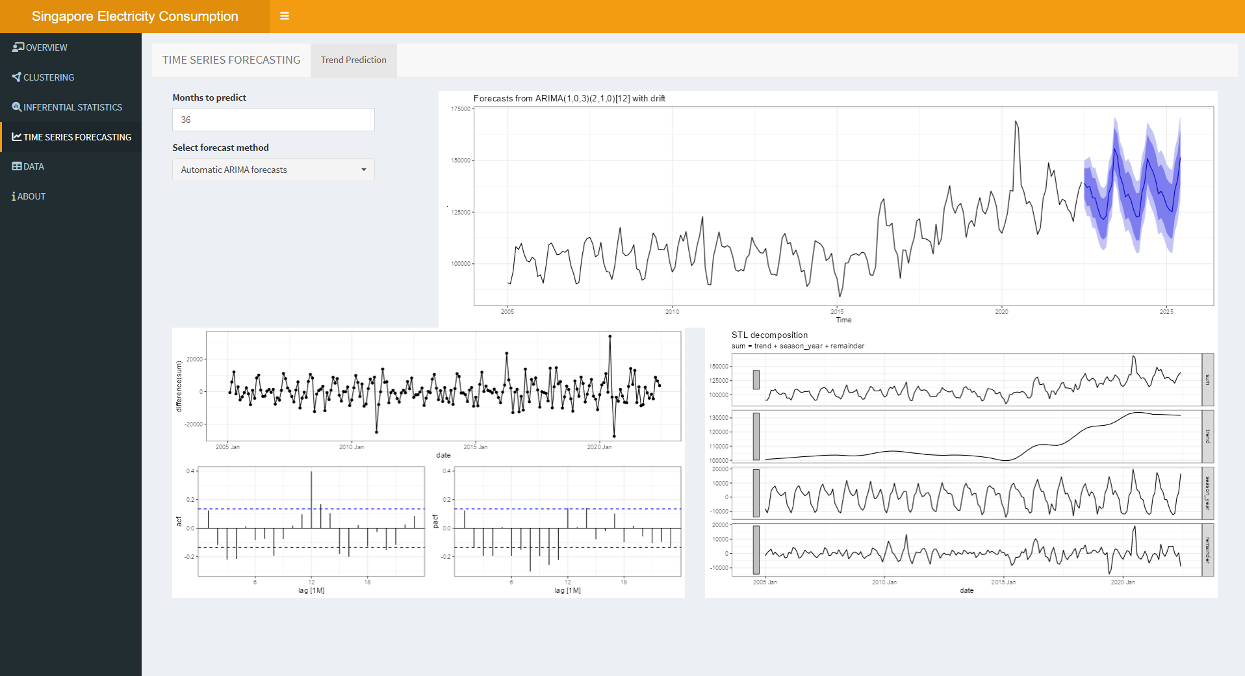Click the ARIMA forecast plot
Viewport: 1245px width, 676px height.
pos(843,206)
